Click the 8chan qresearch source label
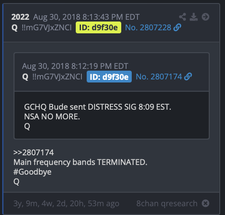225x215 pixels. (167, 204)
